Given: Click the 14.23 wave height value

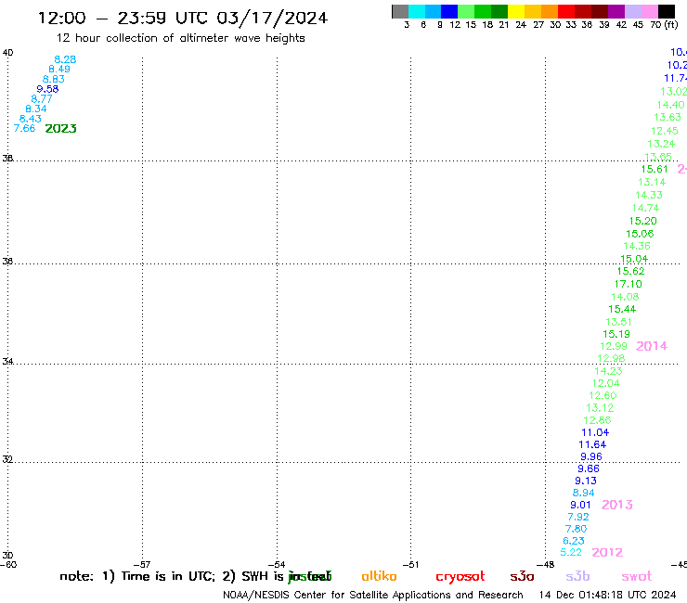Looking at the screenshot, I should pos(608,371).
